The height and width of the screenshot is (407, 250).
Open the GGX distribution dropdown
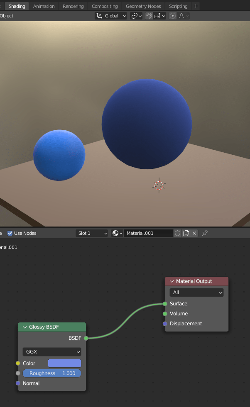click(52, 352)
